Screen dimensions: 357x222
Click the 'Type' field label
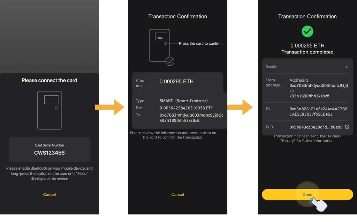tap(140, 101)
